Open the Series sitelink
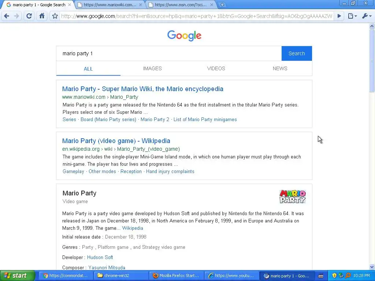This screenshot has width=375, height=281. click(69, 120)
